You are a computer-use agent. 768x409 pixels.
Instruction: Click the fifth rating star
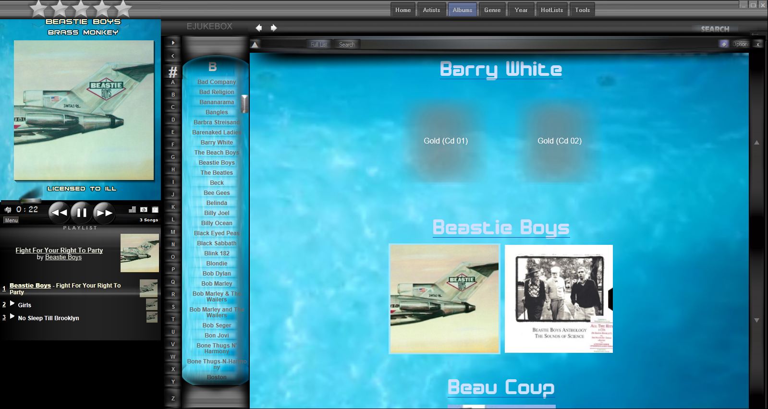(x=123, y=8)
